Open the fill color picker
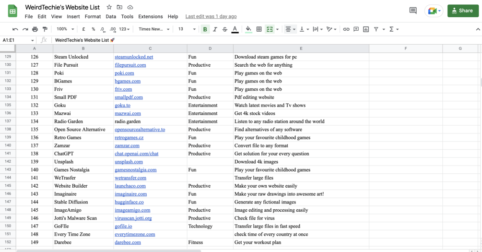This screenshot has width=482, height=252. 248,29
